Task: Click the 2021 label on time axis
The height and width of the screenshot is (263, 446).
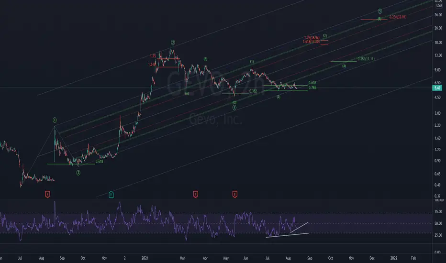Action: [145, 258]
